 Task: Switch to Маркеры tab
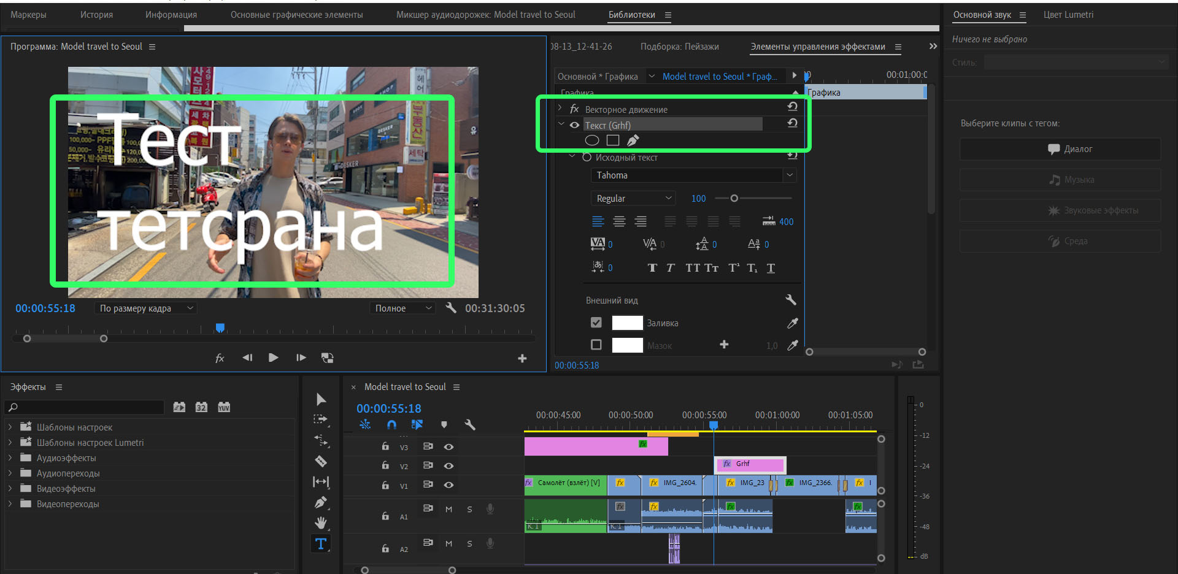point(28,15)
